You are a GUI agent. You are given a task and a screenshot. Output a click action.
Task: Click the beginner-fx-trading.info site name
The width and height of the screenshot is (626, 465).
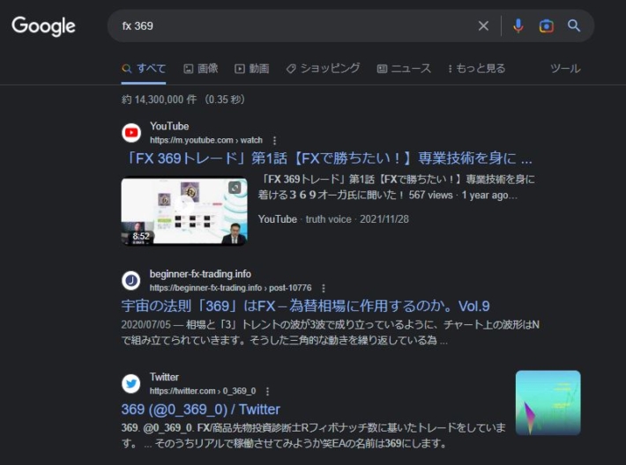point(200,274)
